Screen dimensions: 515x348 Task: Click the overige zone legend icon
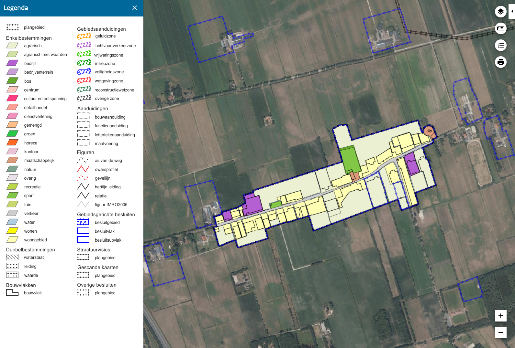pos(84,98)
